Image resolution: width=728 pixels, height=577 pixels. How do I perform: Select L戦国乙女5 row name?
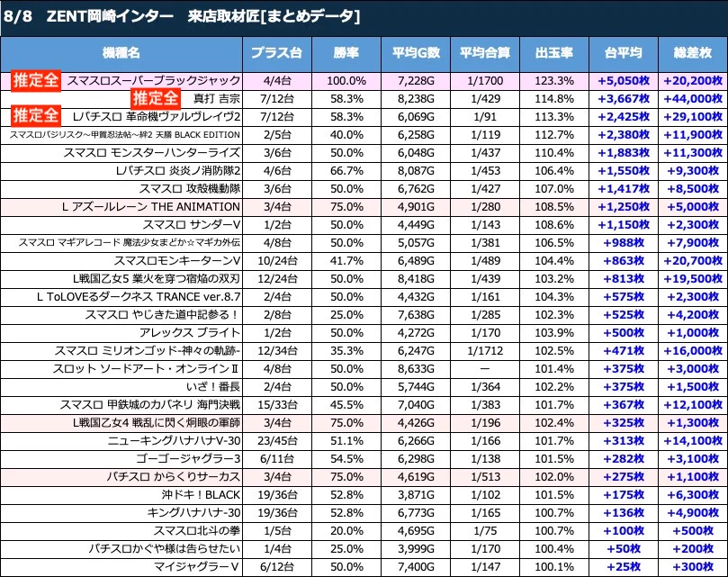(157, 279)
